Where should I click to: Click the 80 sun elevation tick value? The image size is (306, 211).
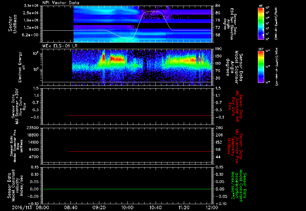tap(218, 13)
